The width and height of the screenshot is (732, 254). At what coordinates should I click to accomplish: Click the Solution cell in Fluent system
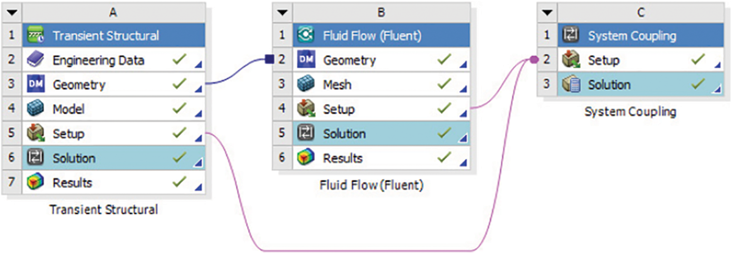344,134
